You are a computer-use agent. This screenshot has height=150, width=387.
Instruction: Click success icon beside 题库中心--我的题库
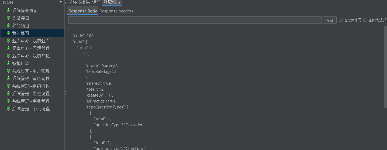[8, 41]
